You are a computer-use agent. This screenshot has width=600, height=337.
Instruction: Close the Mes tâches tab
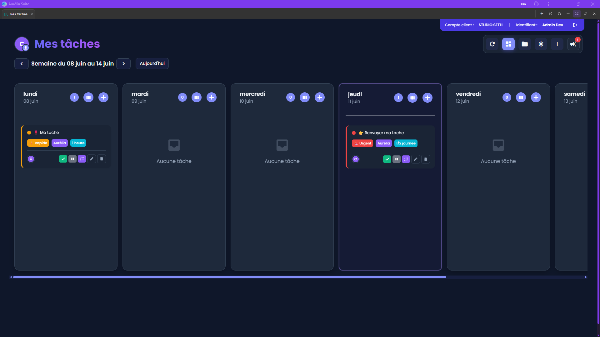point(32,14)
